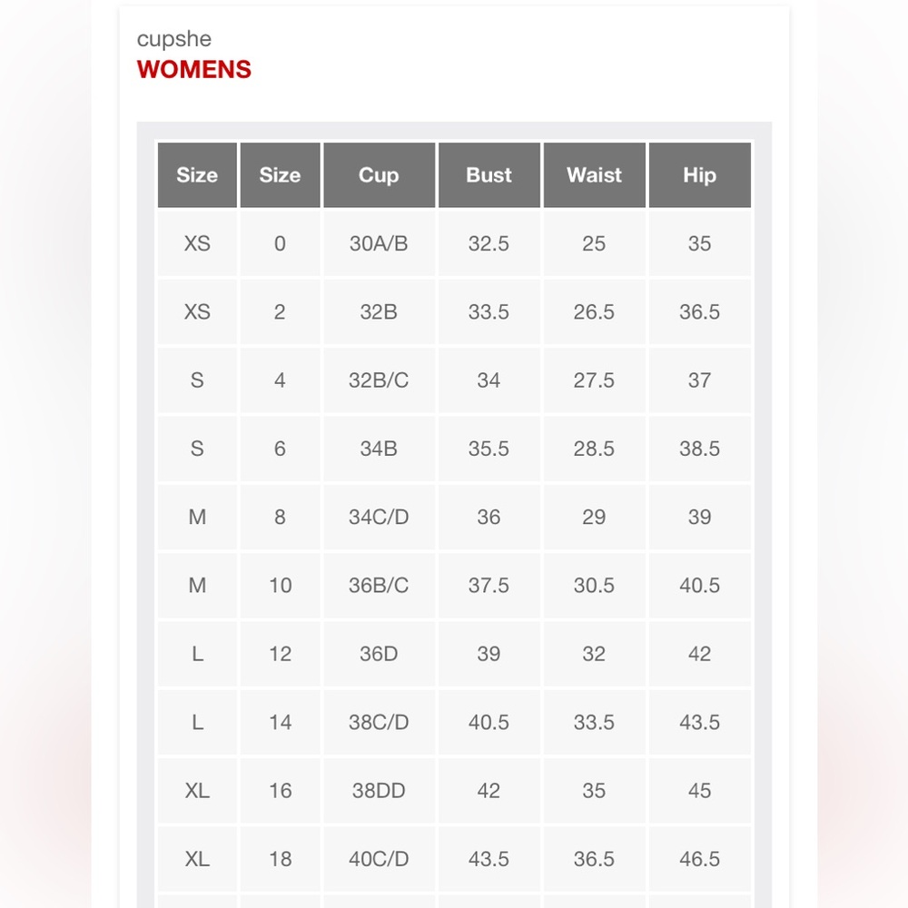This screenshot has width=908, height=908.
Task: Click the 43.5 hip measurement cell
Action: tap(699, 723)
